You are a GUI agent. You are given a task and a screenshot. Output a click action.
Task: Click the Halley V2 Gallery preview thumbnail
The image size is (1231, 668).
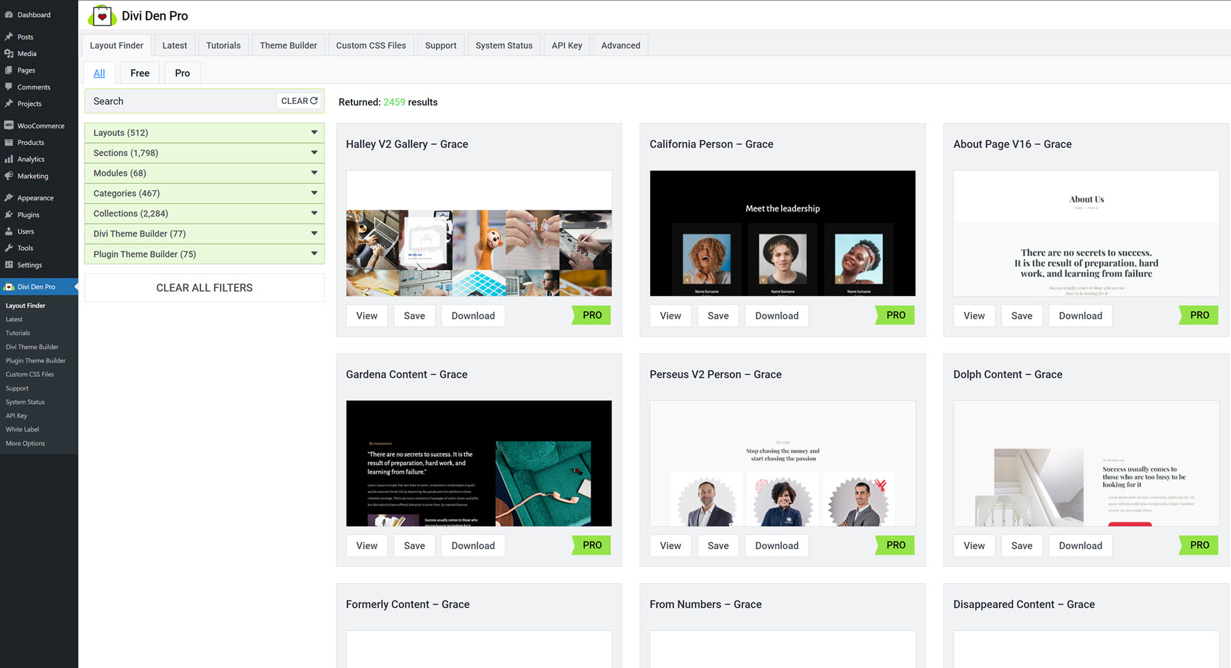(x=479, y=233)
